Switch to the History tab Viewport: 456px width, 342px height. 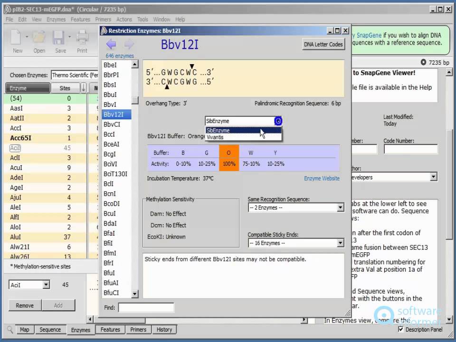tap(164, 330)
